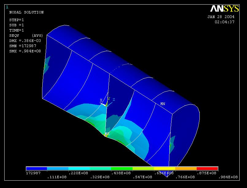Click the STEP=1 label
Screen dimensions: 247x188
(x=17, y=20)
